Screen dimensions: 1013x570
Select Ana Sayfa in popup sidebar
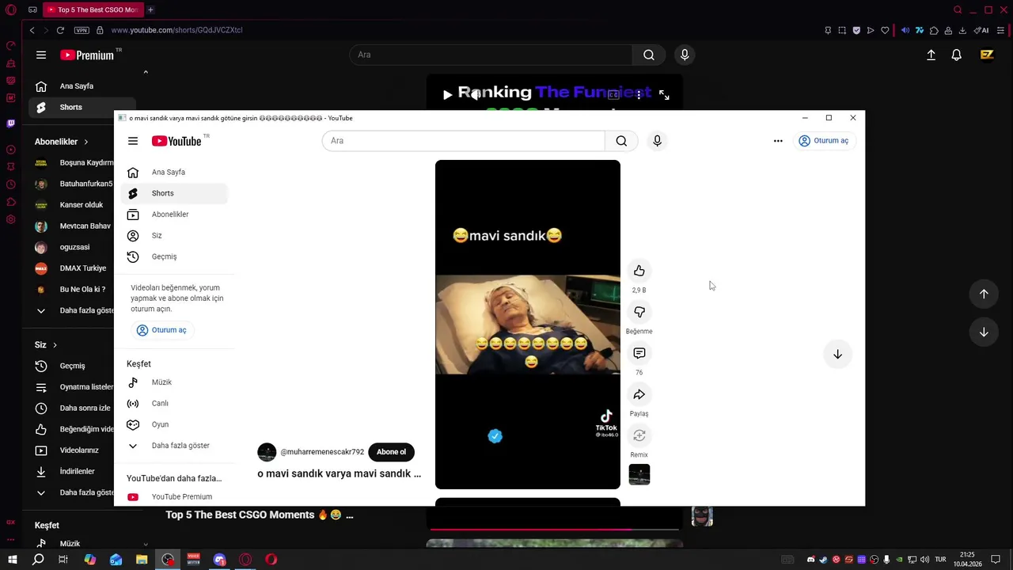click(x=174, y=172)
